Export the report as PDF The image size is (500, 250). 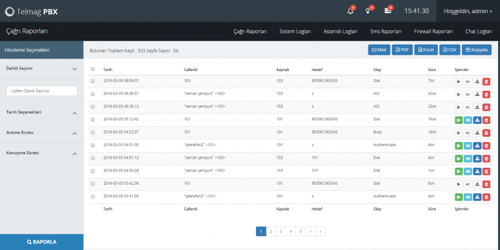(402, 50)
